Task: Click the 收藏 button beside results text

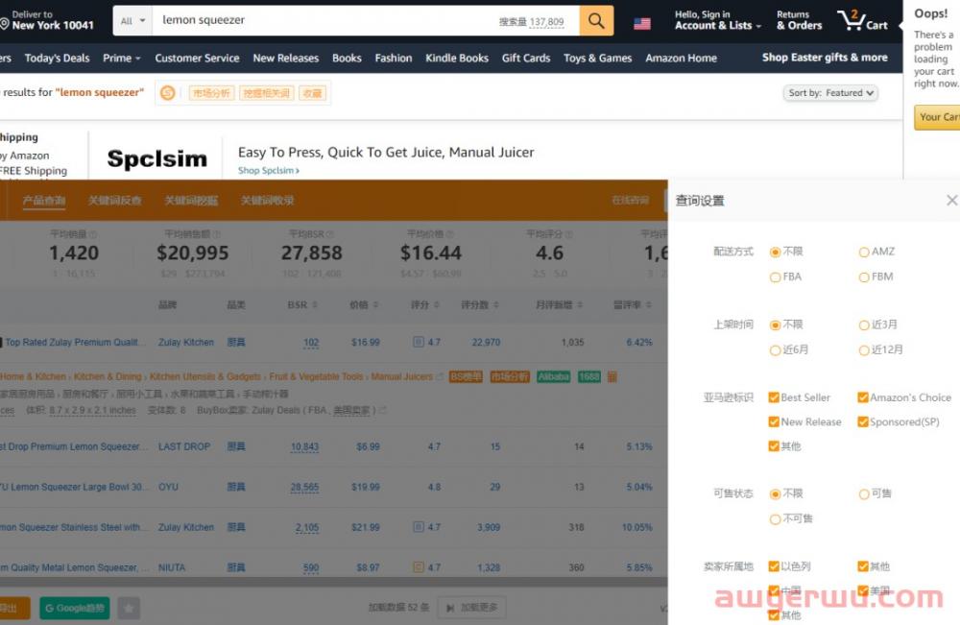Action: point(312,93)
